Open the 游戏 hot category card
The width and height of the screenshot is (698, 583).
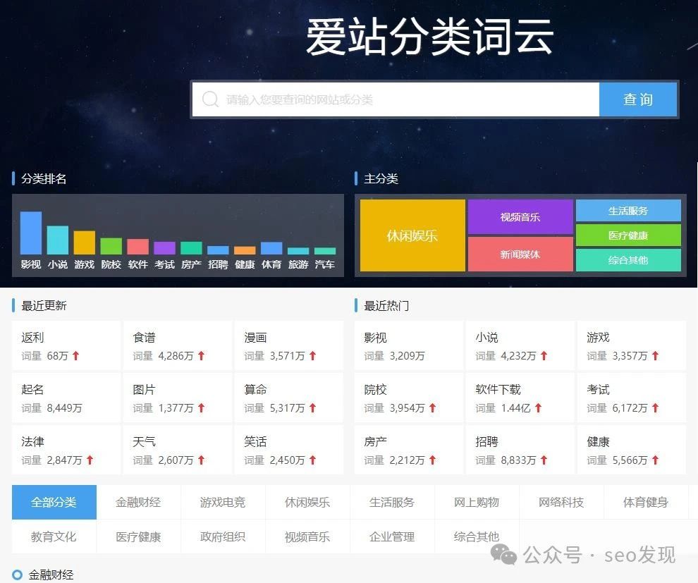[631, 346]
